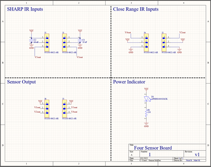Image resolution: width=211 pixels, height=167 pixels.
Task: Click the revision "v1" field in title block
Action: tap(197, 154)
